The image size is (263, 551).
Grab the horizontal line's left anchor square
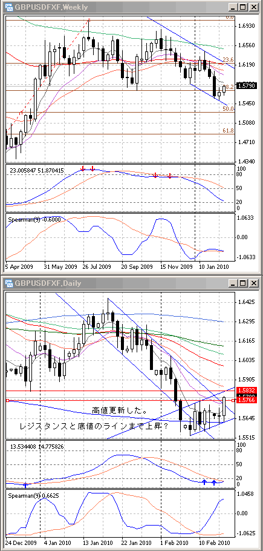click(x=7, y=400)
